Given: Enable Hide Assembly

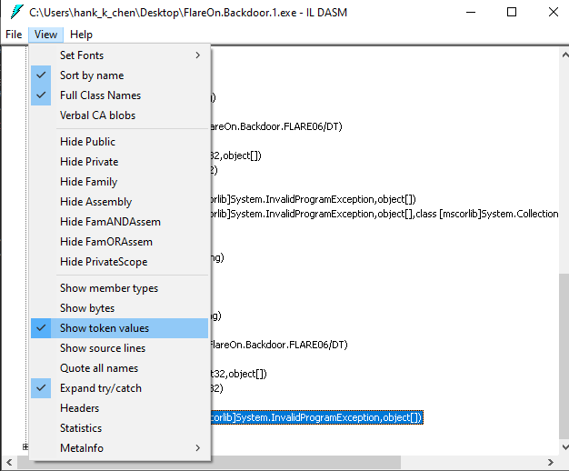Looking at the screenshot, I should 120,202.
